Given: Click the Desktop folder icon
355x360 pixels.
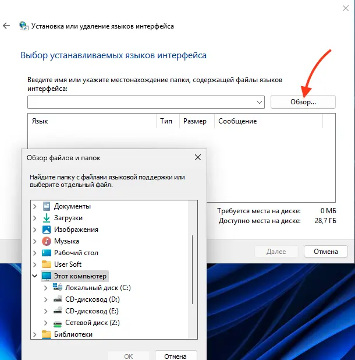Looking at the screenshot, I should 47,253.
